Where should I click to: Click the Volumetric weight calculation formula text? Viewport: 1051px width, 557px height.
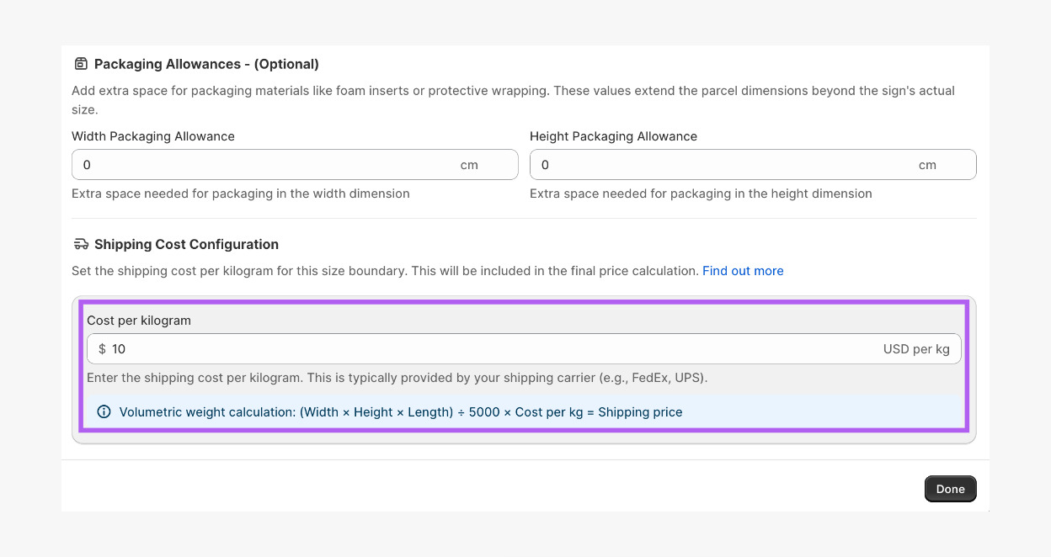[401, 412]
